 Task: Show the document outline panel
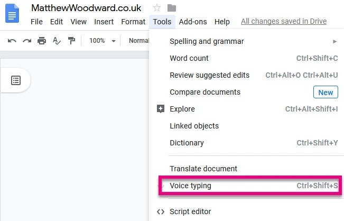[x=16, y=80]
